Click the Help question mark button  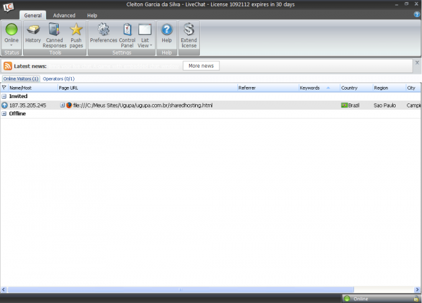point(167,34)
